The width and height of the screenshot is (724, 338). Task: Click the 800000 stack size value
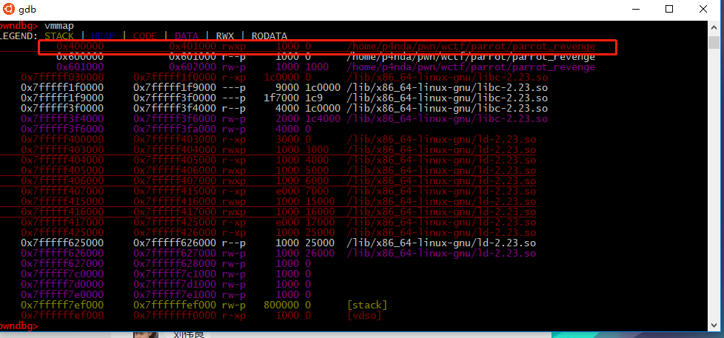(x=281, y=305)
